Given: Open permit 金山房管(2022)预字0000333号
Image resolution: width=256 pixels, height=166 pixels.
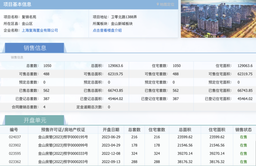Looking at the screenshot, I should tap(63, 154).
